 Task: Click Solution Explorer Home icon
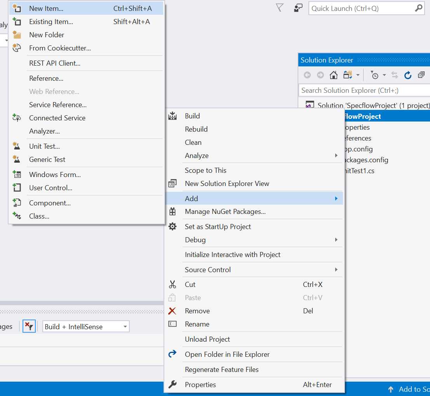333,75
